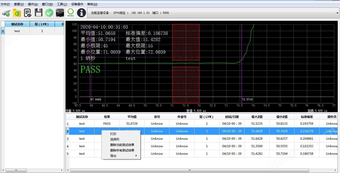
Task: Open the 窗口(W) menu
Action: click(47, 4)
